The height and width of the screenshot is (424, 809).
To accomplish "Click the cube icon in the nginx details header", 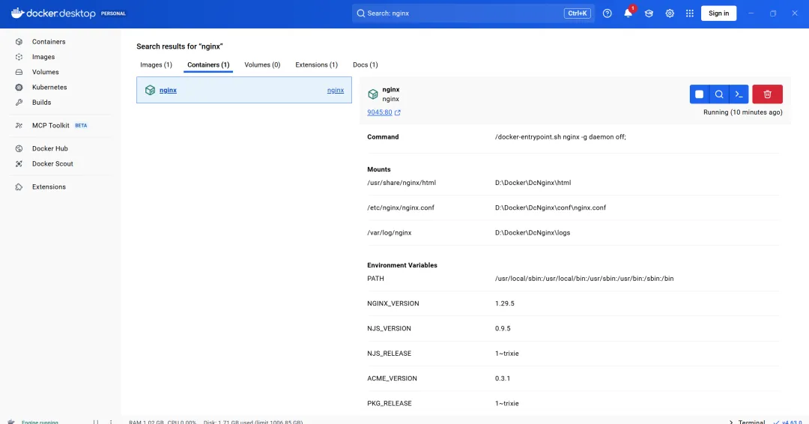I will click(372, 94).
